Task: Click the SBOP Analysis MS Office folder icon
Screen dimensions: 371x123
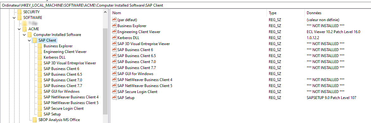Action: click(x=35, y=120)
